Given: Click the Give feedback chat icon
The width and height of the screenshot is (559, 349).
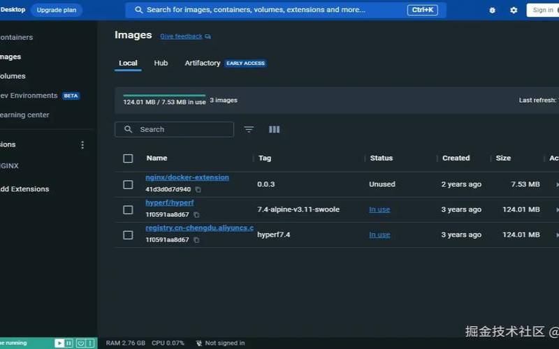Looking at the screenshot, I should [208, 36].
